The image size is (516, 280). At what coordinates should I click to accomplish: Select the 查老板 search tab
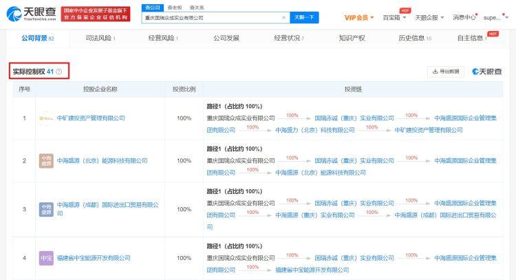(x=175, y=8)
